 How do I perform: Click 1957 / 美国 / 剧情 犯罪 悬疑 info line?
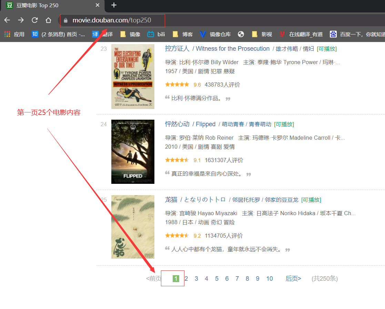(200, 71)
